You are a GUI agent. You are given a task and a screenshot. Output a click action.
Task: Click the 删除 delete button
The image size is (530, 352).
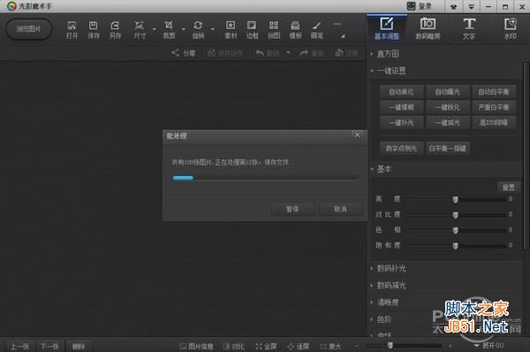79,346
